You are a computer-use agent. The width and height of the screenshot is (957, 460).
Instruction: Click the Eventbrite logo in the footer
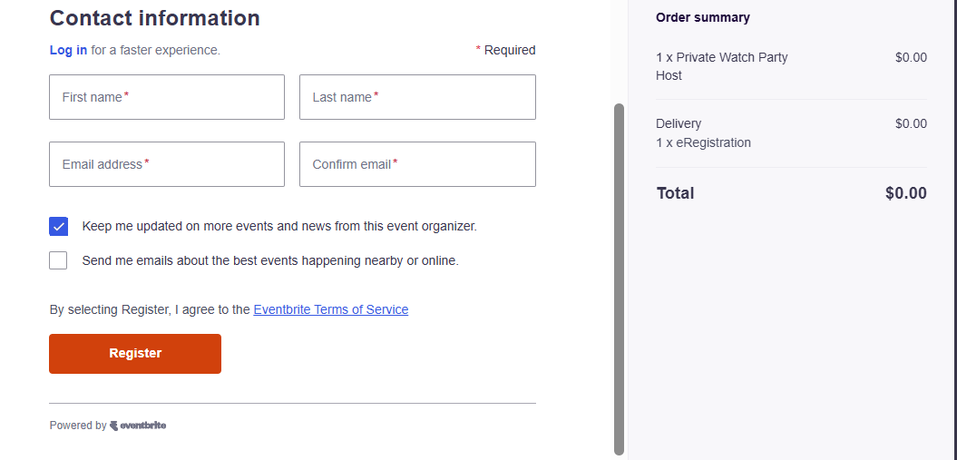click(x=138, y=426)
